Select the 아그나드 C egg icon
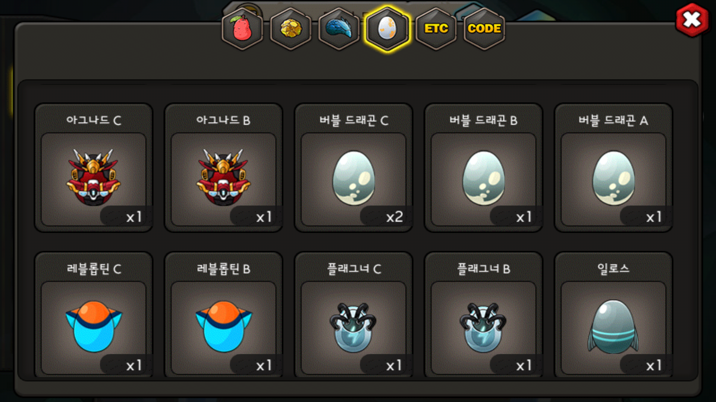Screen dimensions: 716x402 (93, 178)
